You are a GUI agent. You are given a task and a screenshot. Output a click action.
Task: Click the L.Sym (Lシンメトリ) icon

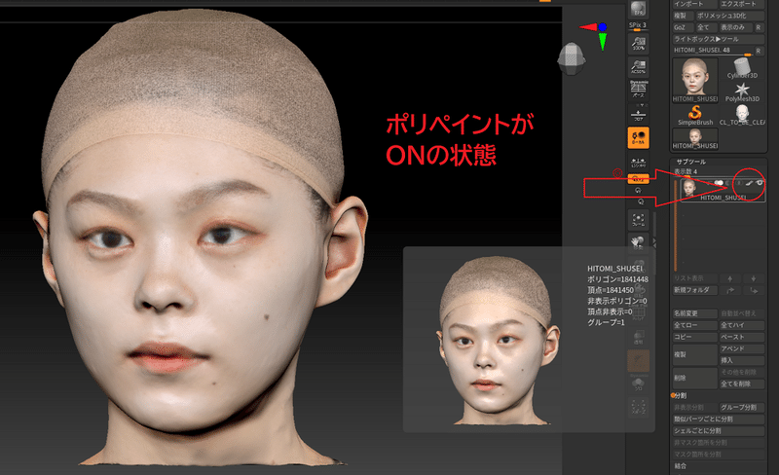(x=639, y=162)
